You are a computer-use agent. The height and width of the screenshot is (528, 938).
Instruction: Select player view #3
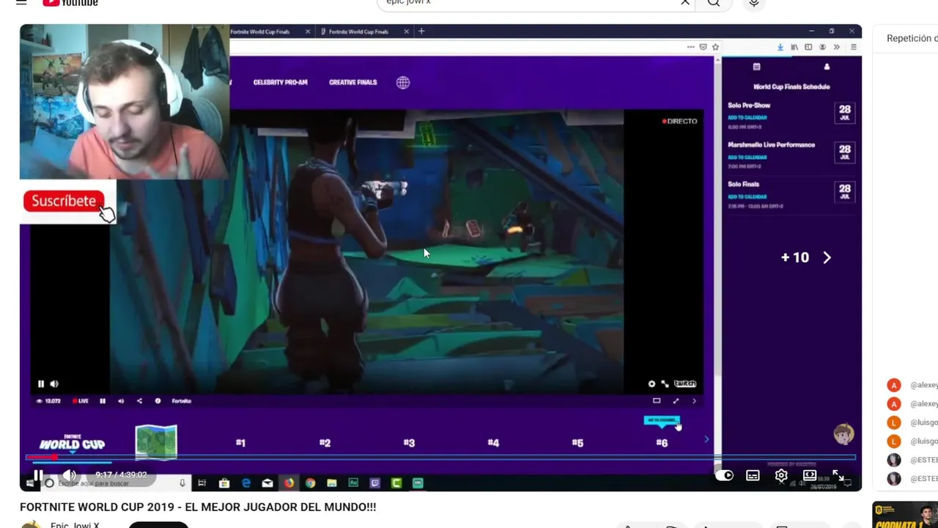click(409, 443)
